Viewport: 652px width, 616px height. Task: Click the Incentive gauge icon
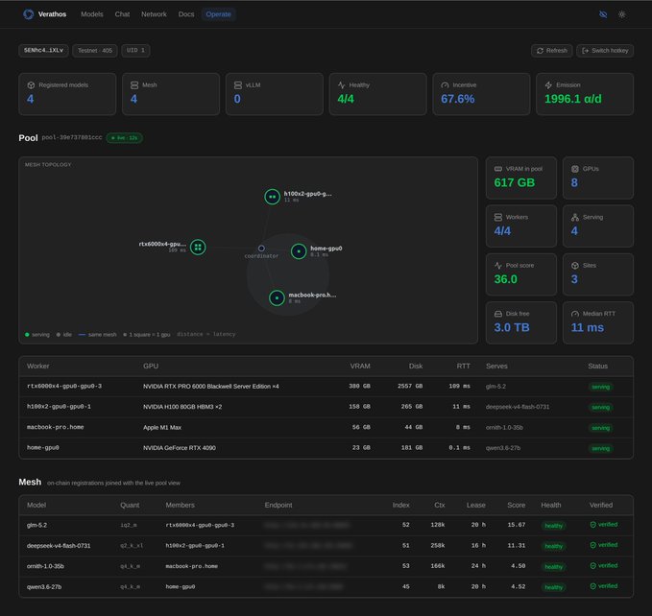[445, 85]
